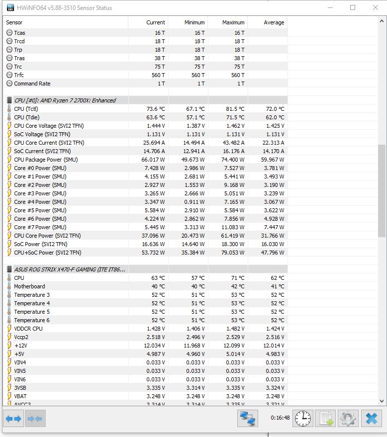Select the Vccp2 sensor row
The width and height of the screenshot is (387, 437).
145,337
